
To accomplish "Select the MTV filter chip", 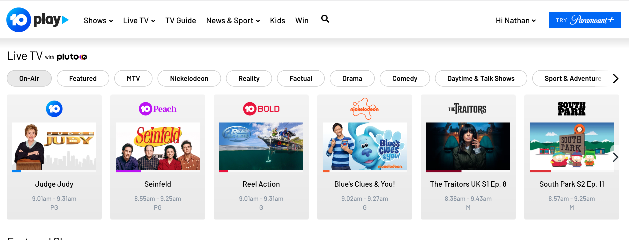I will (x=133, y=78).
